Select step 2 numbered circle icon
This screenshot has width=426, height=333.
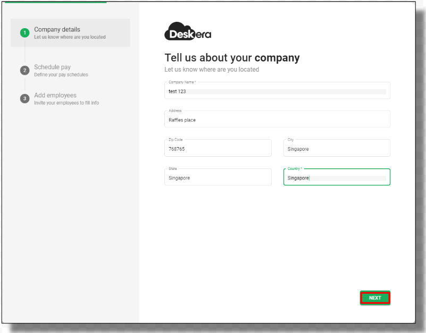click(24, 70)
